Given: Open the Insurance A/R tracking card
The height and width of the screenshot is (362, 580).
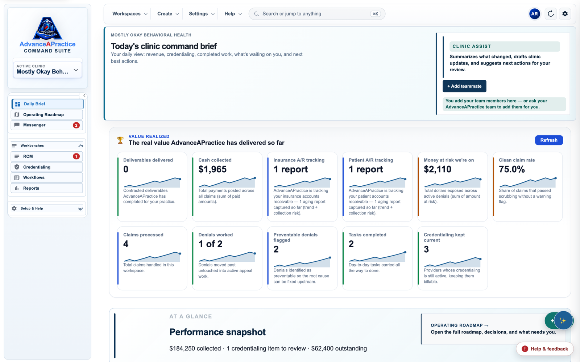Looking at the screenshot, I should click(302, 186).
